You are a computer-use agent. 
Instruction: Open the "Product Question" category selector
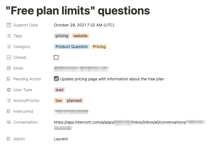coord(72,47)
